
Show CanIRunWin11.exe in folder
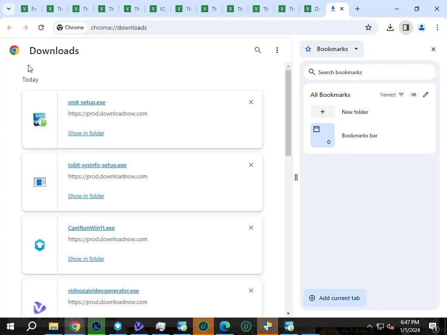point(86,259)
